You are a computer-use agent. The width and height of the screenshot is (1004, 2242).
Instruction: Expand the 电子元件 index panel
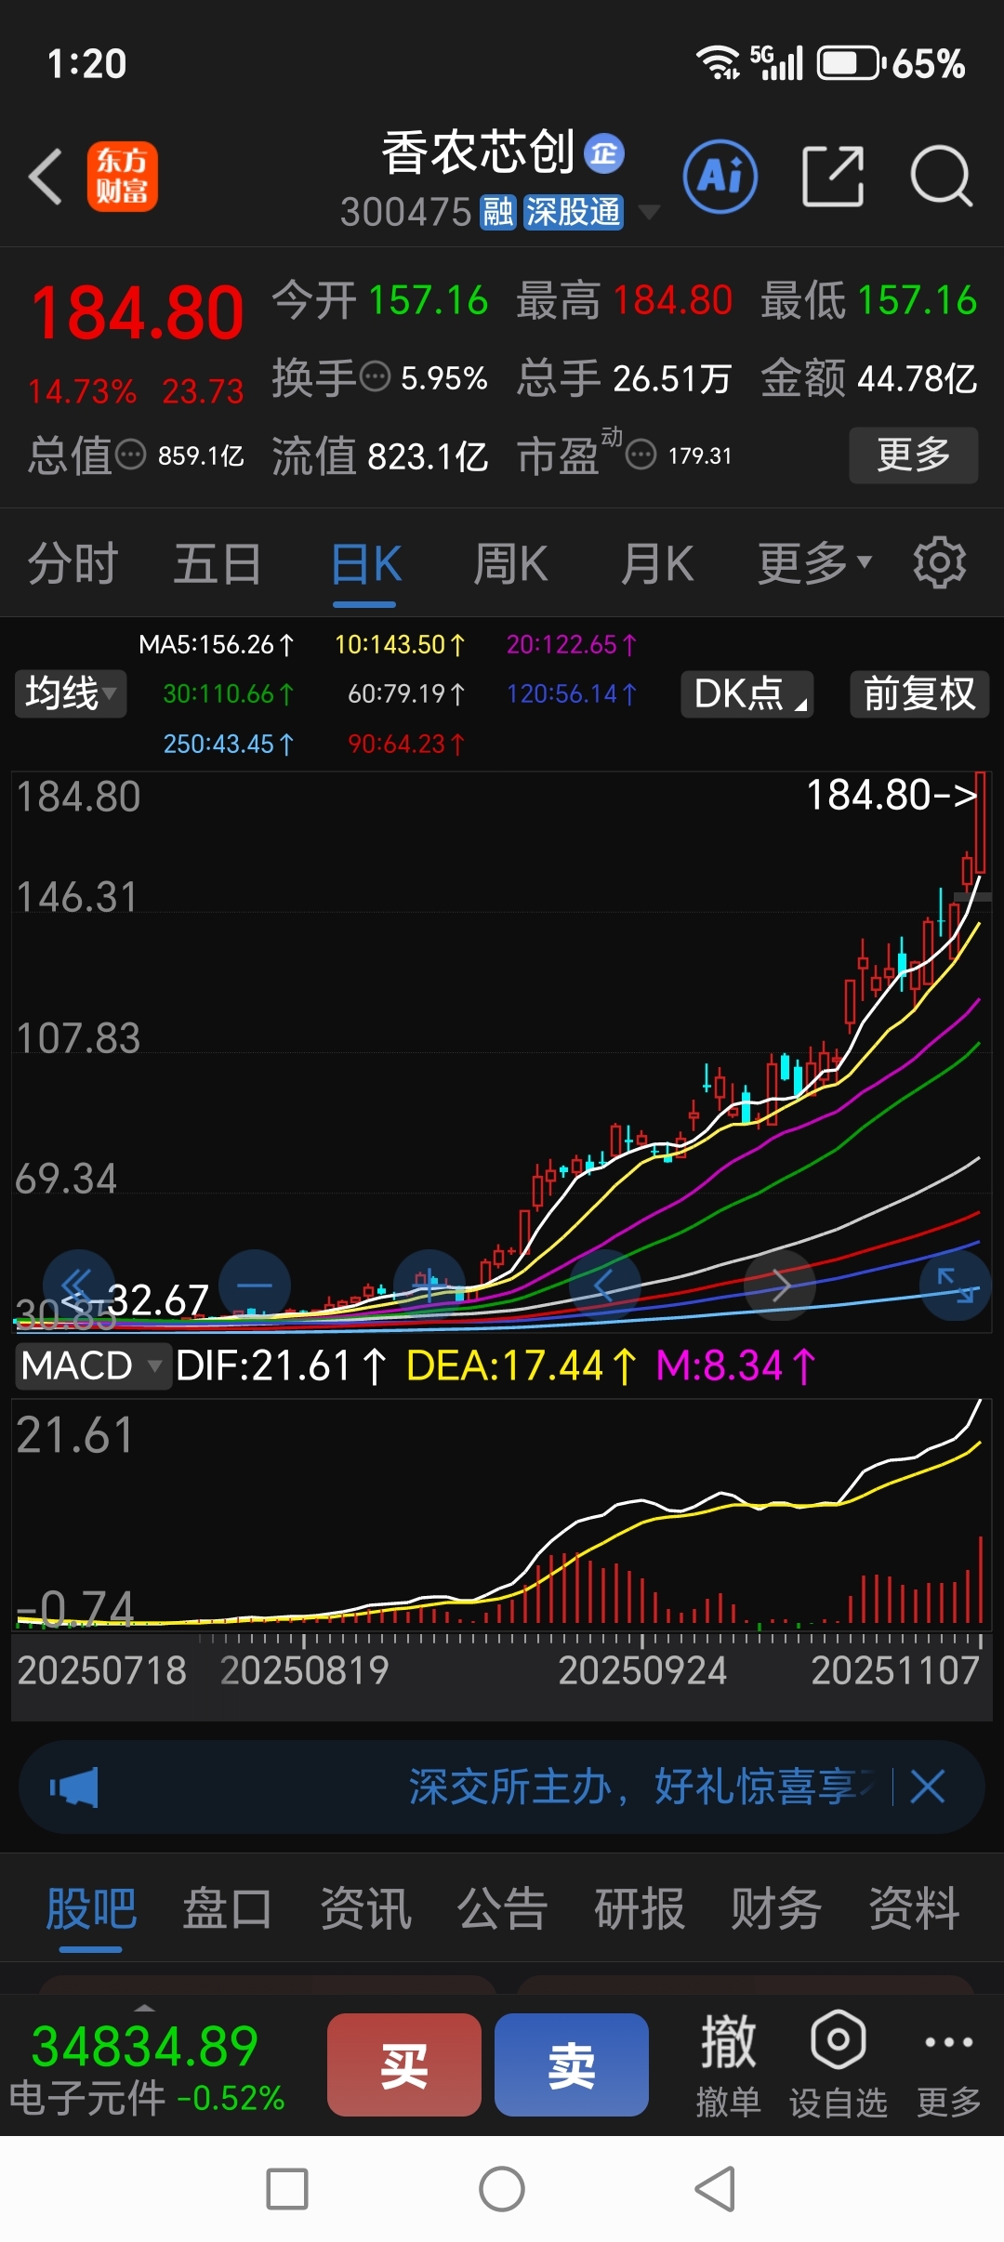(x=147, y=2065)
